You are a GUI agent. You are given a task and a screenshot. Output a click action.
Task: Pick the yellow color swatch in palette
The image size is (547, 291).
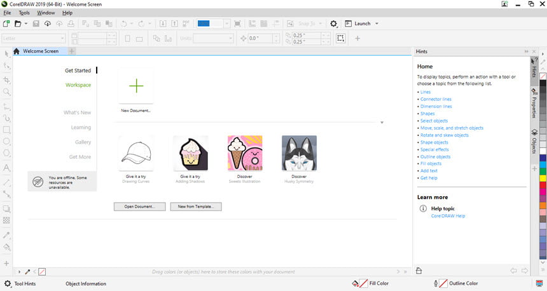pyautogui.click(x=543, y=178)
